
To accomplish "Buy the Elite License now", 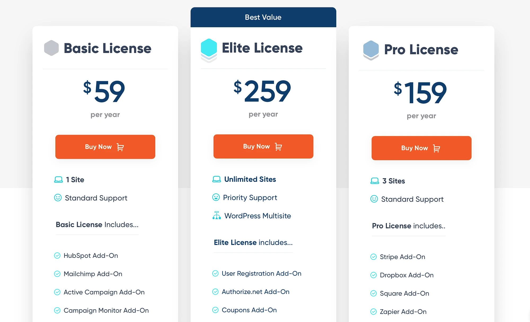I will point(263,146).
